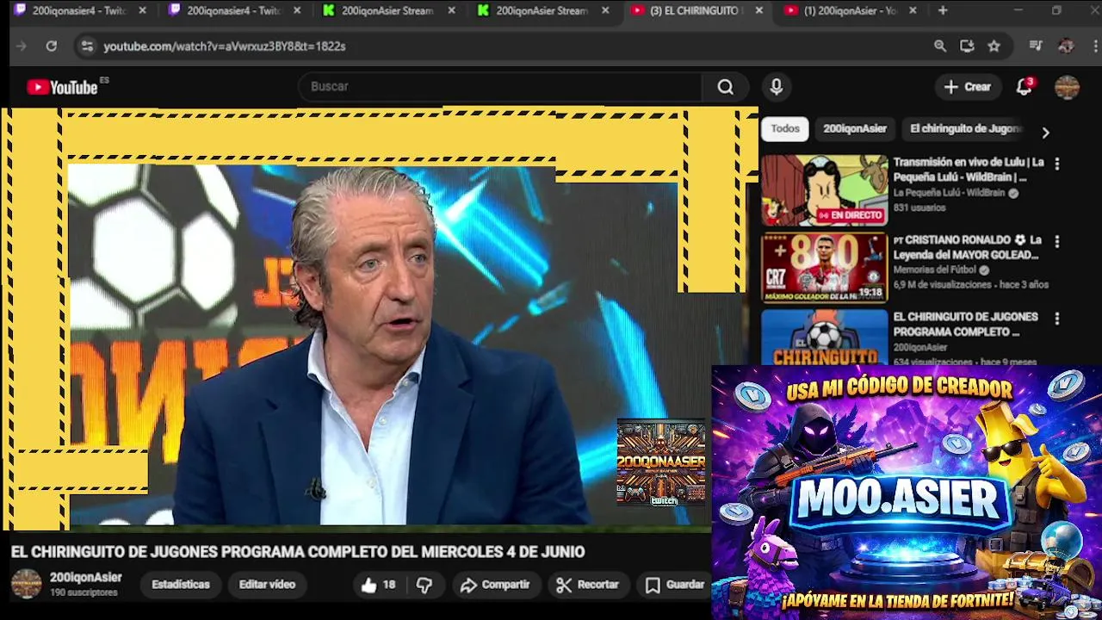This screenshot has width=1102, height=620.
Task: Go forward in browser history
Action: pos(22,46)
